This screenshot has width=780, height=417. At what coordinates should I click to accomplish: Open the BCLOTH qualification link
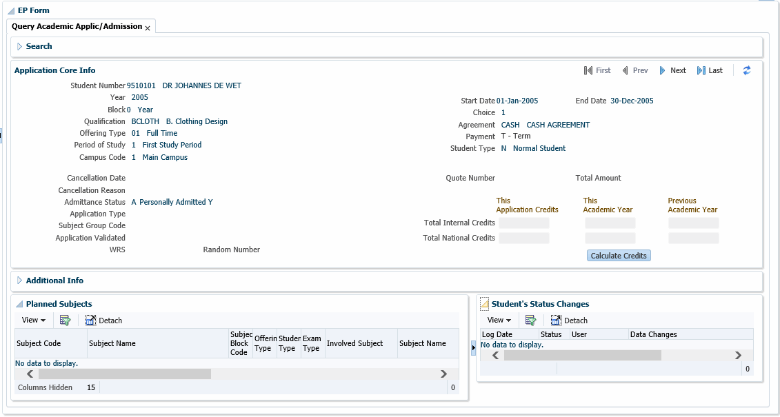coord(144,121)
